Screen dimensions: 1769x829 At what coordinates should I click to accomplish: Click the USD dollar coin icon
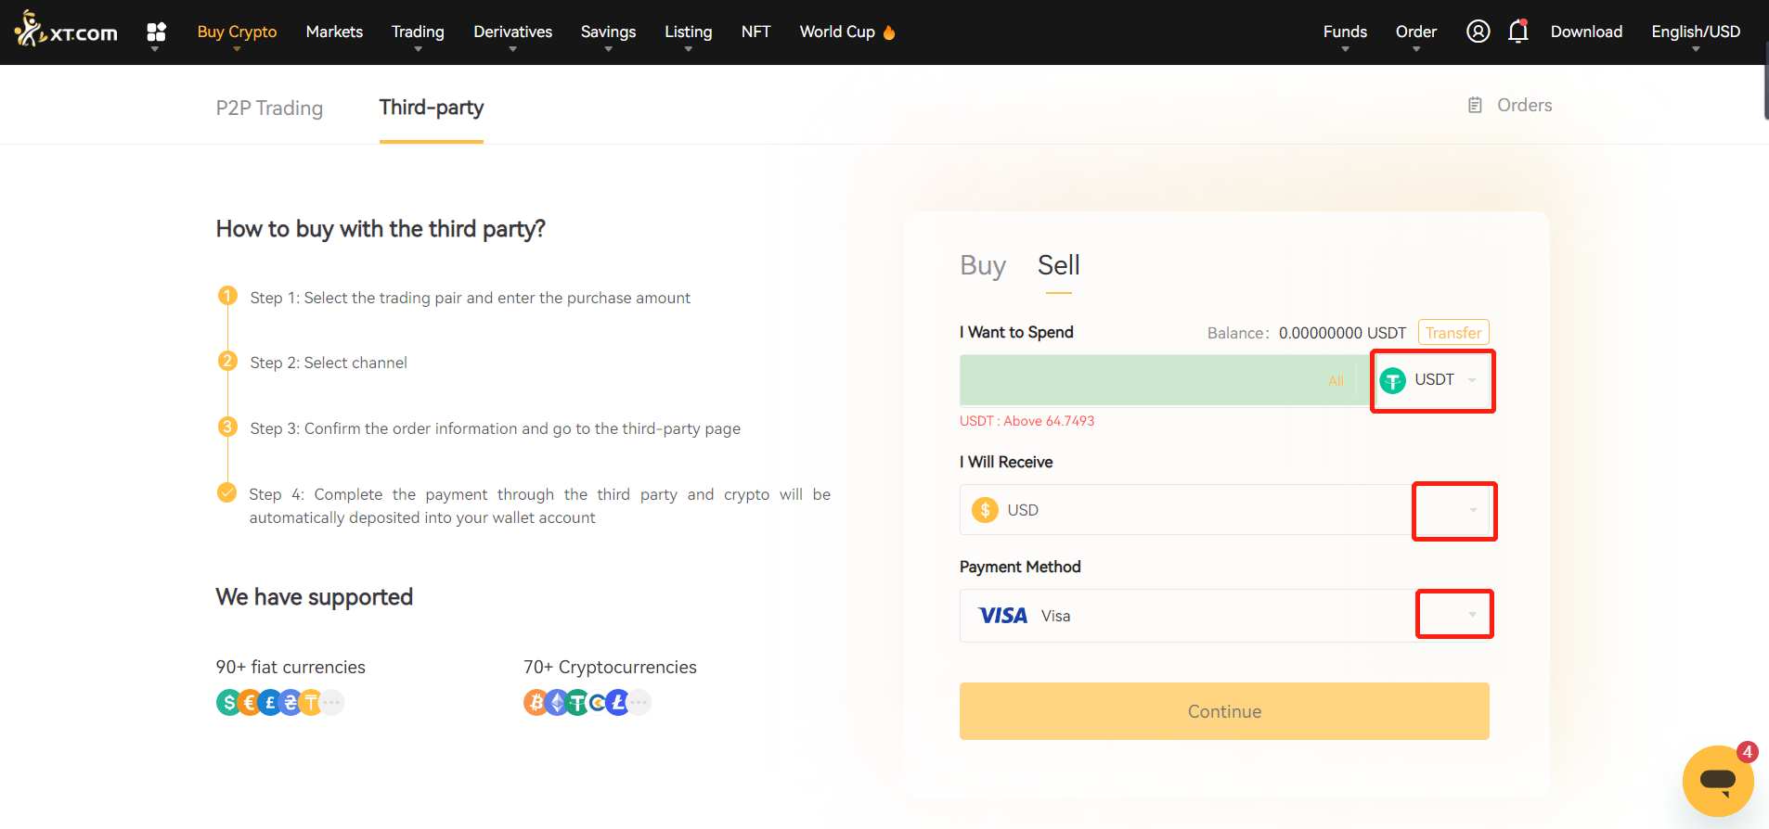[x=985, y=510]
